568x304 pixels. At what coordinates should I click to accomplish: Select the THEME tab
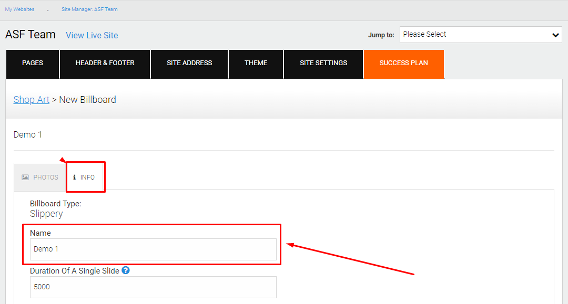coord(256,64)
